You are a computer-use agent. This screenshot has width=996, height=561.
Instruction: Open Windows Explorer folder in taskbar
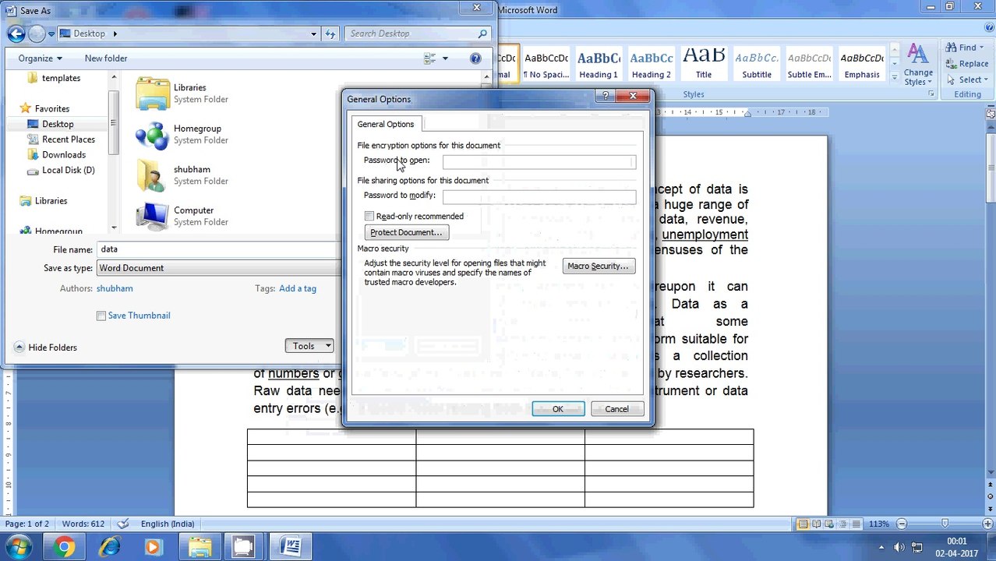[200, 547]
